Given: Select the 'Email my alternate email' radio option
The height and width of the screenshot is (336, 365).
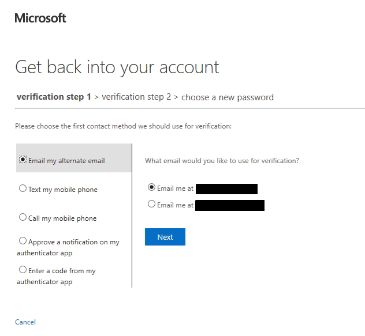Looking at the screenshot, I should [23, 160].
